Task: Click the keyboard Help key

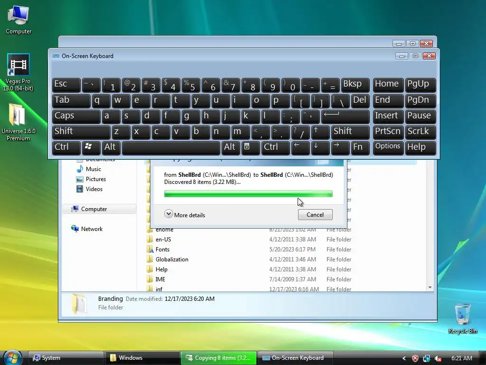Action: (421, 148)
